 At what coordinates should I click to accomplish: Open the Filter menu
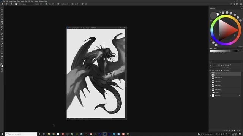coord(26,1)
